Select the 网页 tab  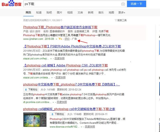28,12
